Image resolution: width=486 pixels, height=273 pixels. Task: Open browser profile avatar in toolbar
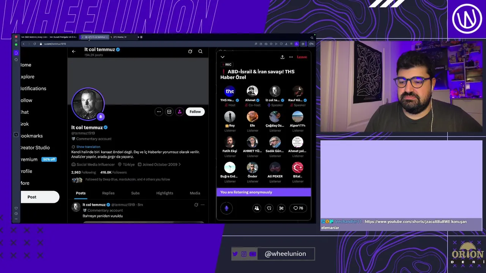click(x=297, y=44)
